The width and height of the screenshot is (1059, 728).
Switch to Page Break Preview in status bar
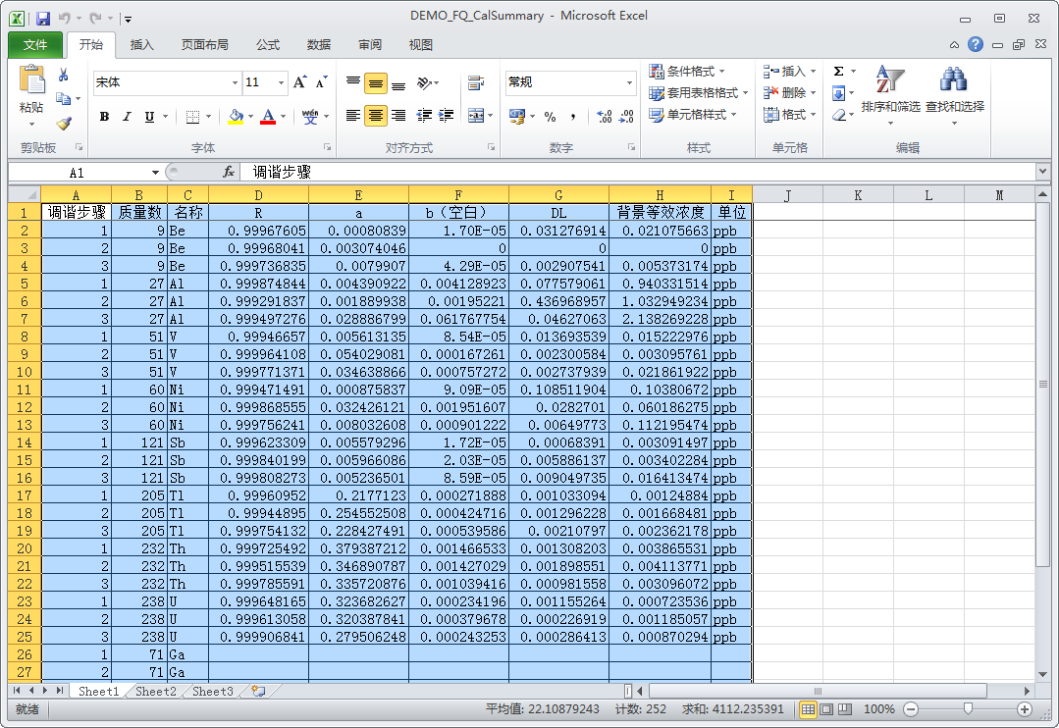click(x=845, y=709)
